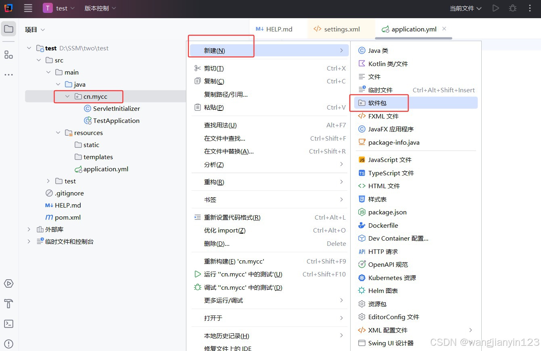Select package.json entry
Screen dimensions: 541x351
coord(416,212)
